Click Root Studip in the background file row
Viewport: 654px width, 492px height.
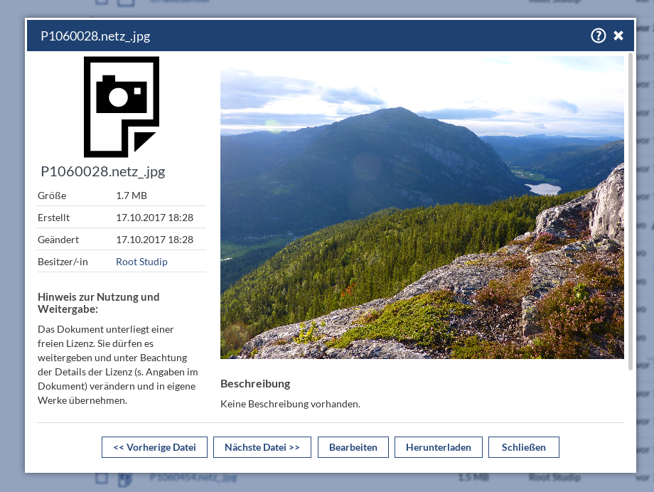tap(554, 478)
